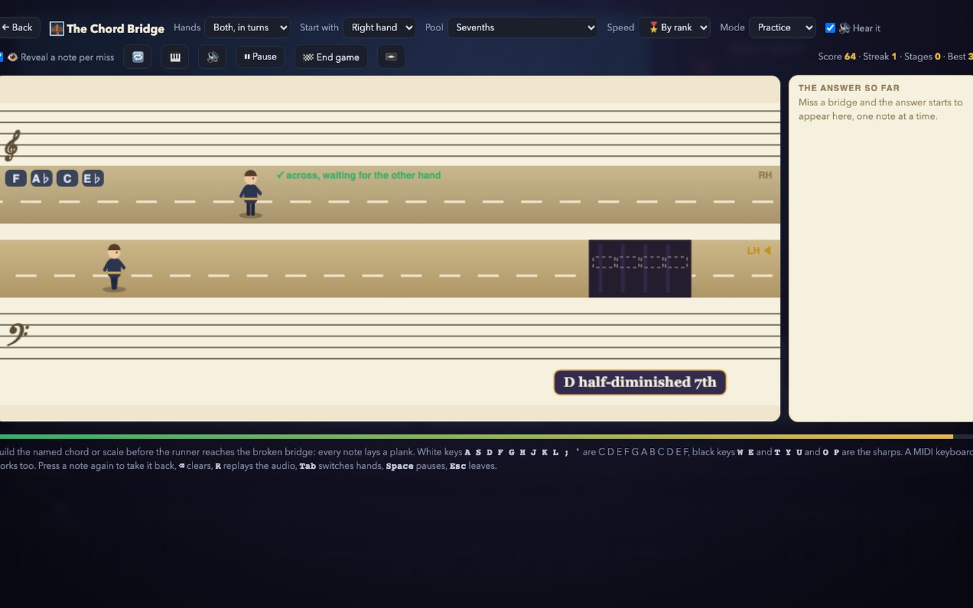Expand the Pool Sevenths dropdown
The image size is (973, 608).
[x=522, y=28]
